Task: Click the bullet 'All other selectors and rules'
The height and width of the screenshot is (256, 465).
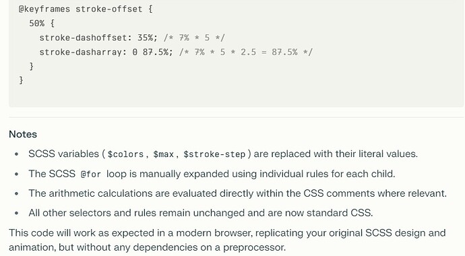Action: pos(201,213)
